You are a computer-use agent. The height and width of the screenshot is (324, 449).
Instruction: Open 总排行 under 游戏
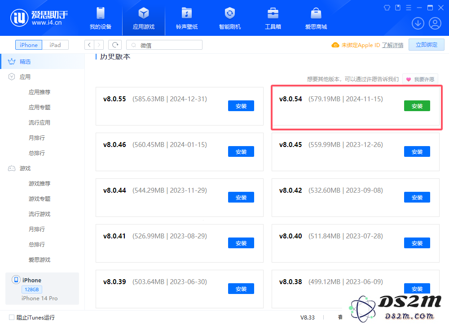(x=37, y=244)
